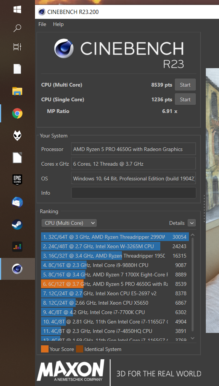
Task: Select the Intel Core i7-4850HQ ranking row
Action: (115, 331)
